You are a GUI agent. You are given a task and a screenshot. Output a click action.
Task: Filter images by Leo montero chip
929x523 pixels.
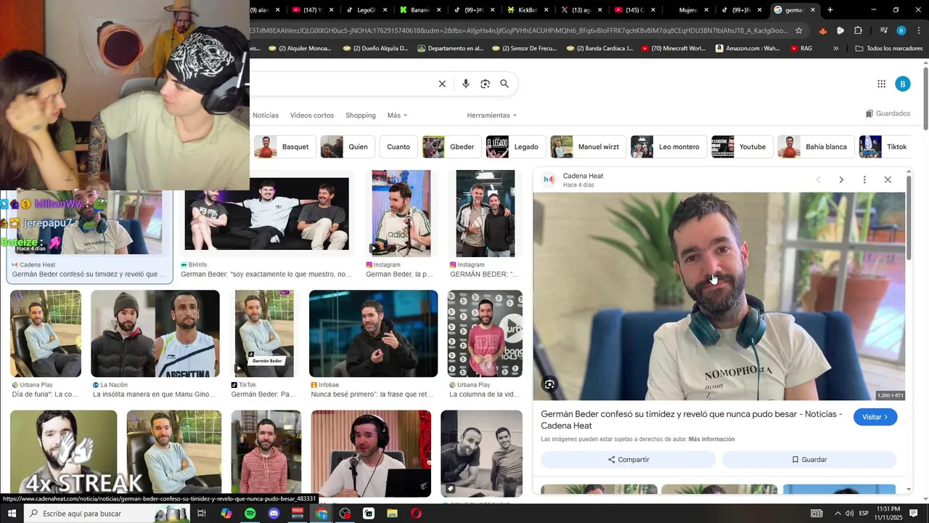(x=668, y=147)
